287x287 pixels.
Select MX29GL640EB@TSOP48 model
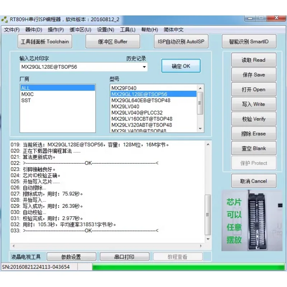pyautogui.click(x=154, y=100)
